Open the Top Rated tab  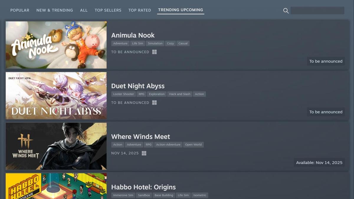140,10
